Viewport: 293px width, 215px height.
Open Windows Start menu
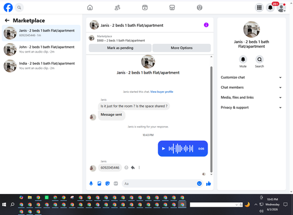[4, 204]
